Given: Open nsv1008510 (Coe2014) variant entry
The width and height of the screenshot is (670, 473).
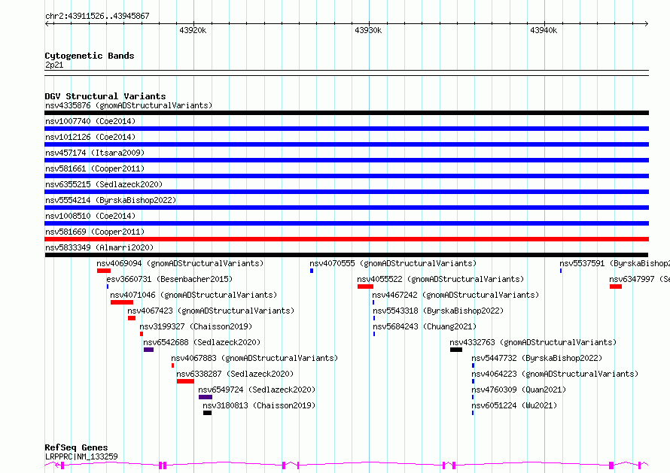Looking at the screenshot, I should click(90, 216).
